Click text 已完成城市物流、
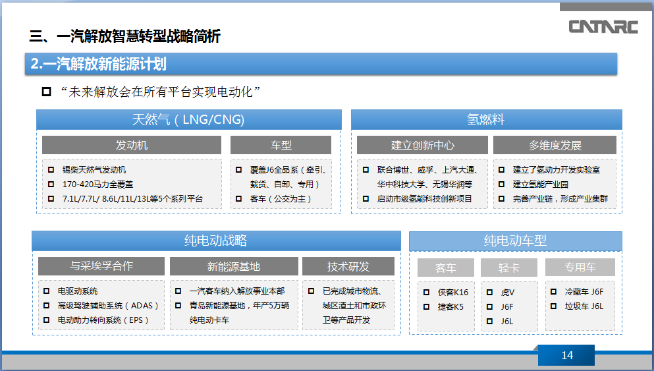The height and width of the screenshot is (371, 654). click(352, 291)
